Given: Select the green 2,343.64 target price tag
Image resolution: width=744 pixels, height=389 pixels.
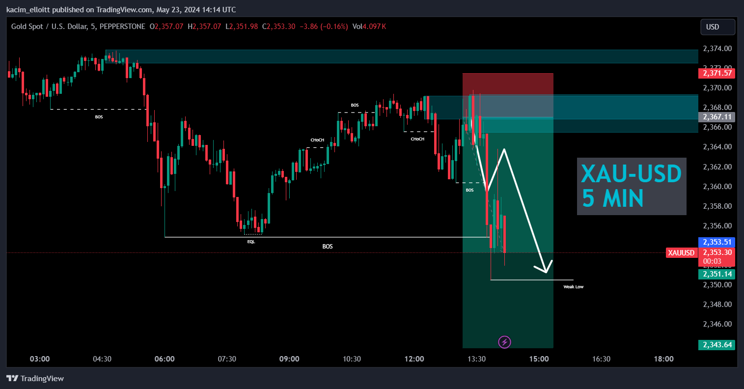Looking at the screenshot, I should coord(717,345).
